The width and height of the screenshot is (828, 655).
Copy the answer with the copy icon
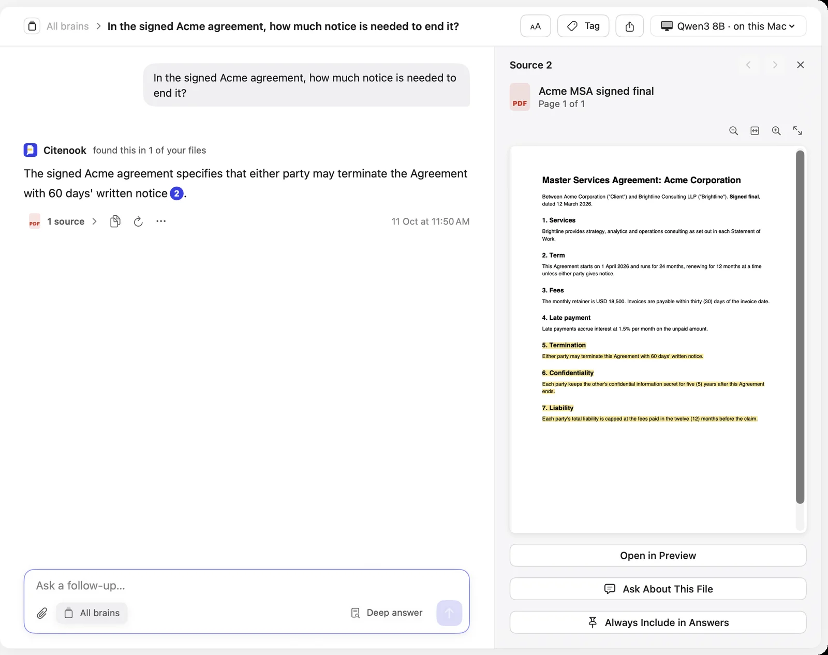tap(115, 221)
